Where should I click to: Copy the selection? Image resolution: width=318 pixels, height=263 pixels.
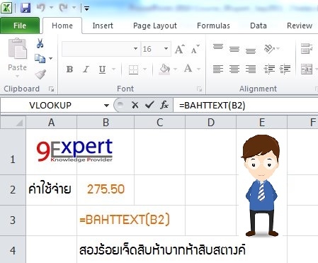[40, 58]
